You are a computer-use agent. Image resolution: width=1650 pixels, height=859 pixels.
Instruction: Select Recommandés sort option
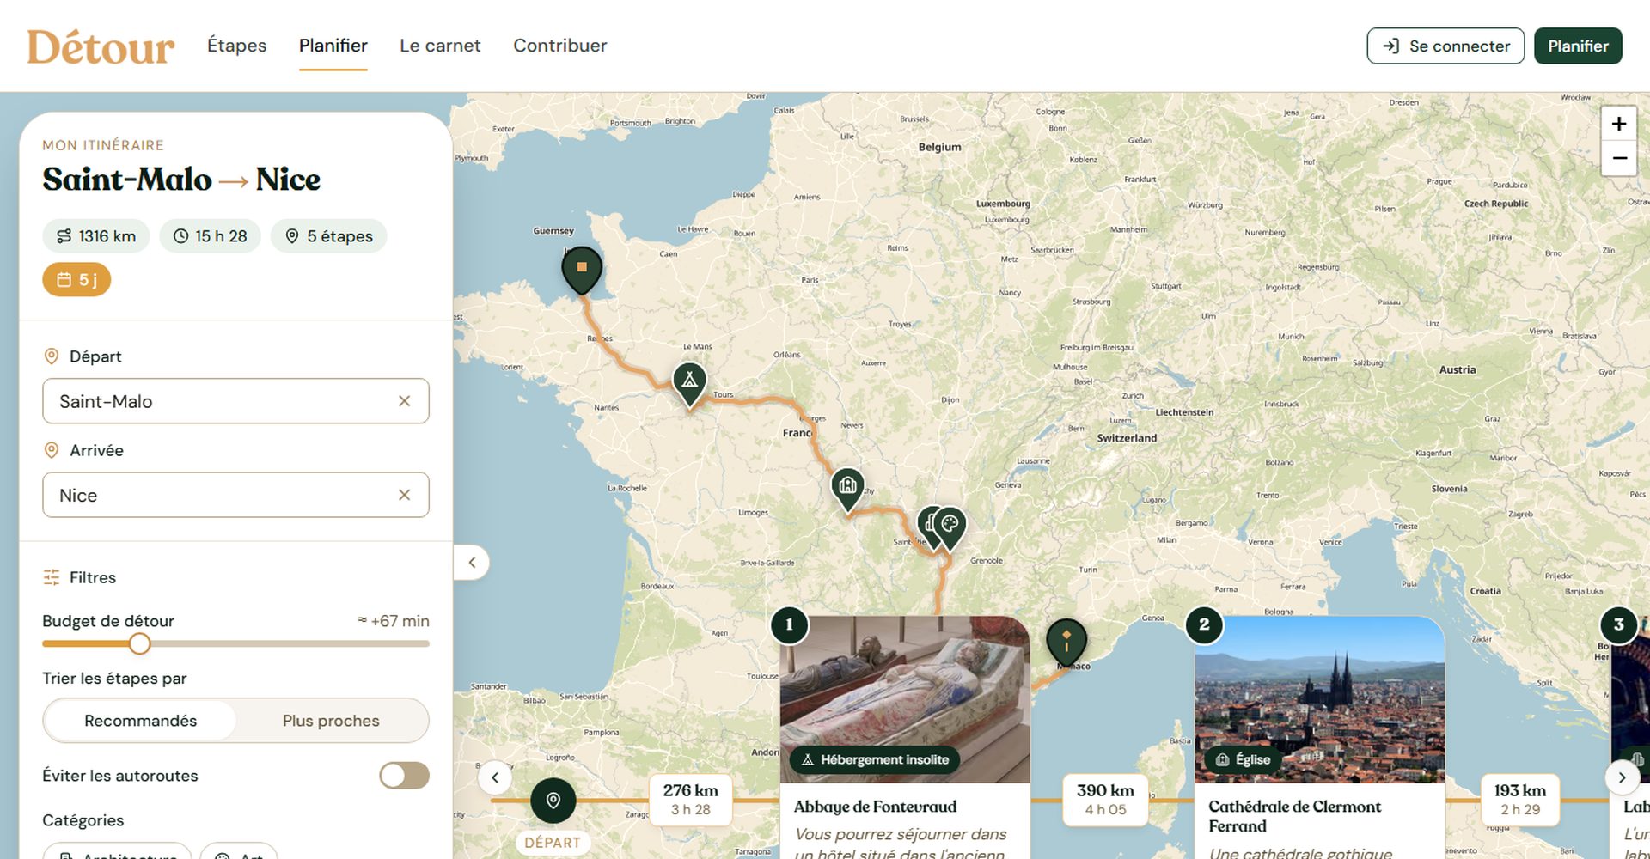(140, 721)
